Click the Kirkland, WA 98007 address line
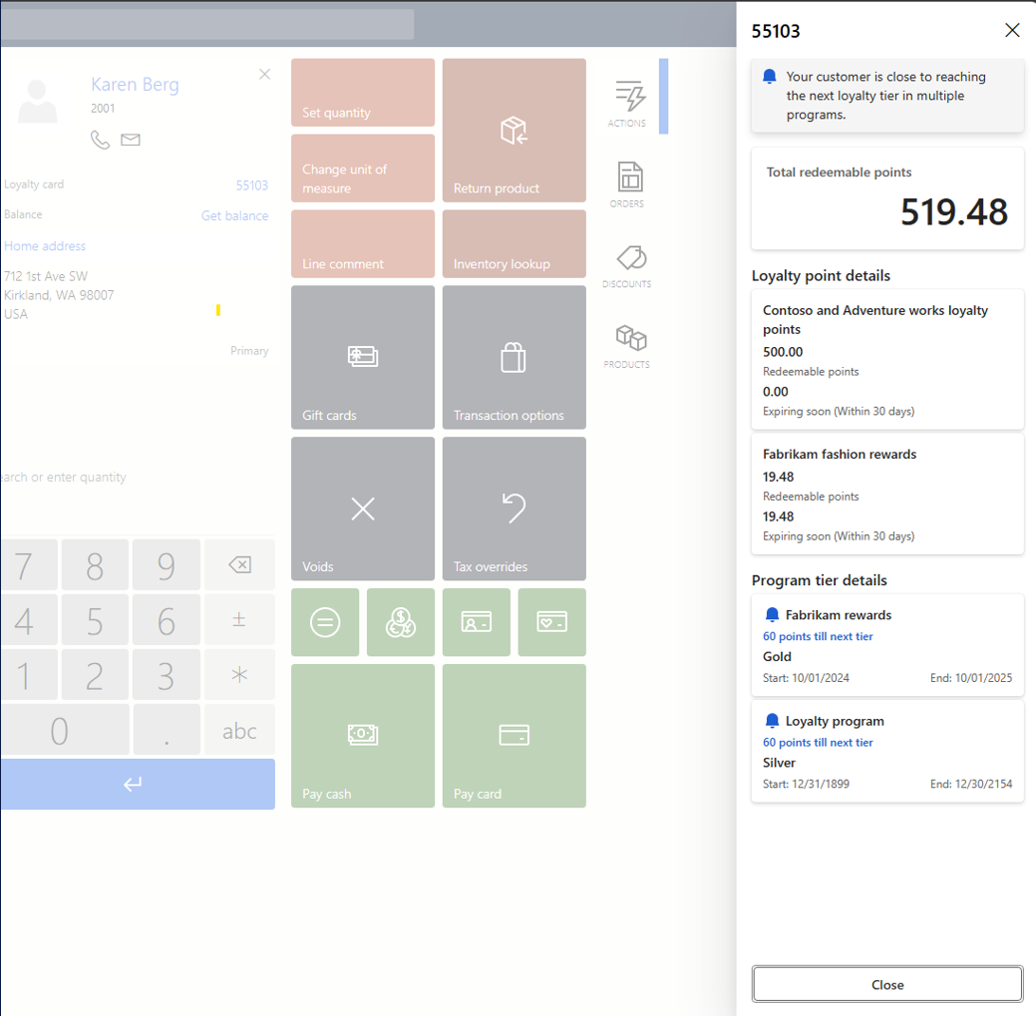The width and height of the screenshot is (1036, 1016). point(59,295)
